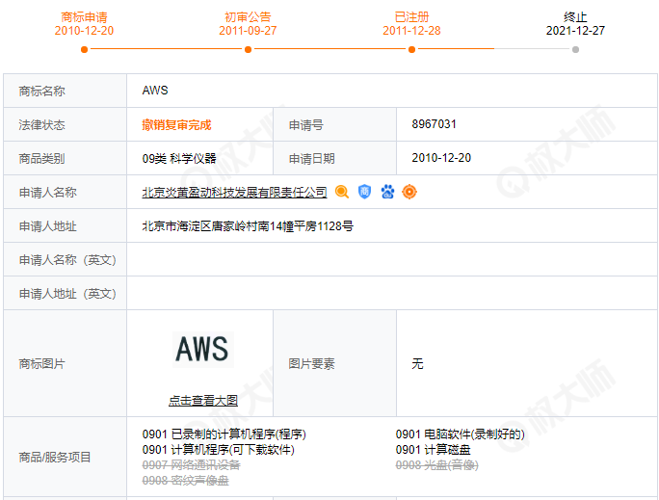
Task: Click the 初审公告 stage label
Action: coord(248,17)
